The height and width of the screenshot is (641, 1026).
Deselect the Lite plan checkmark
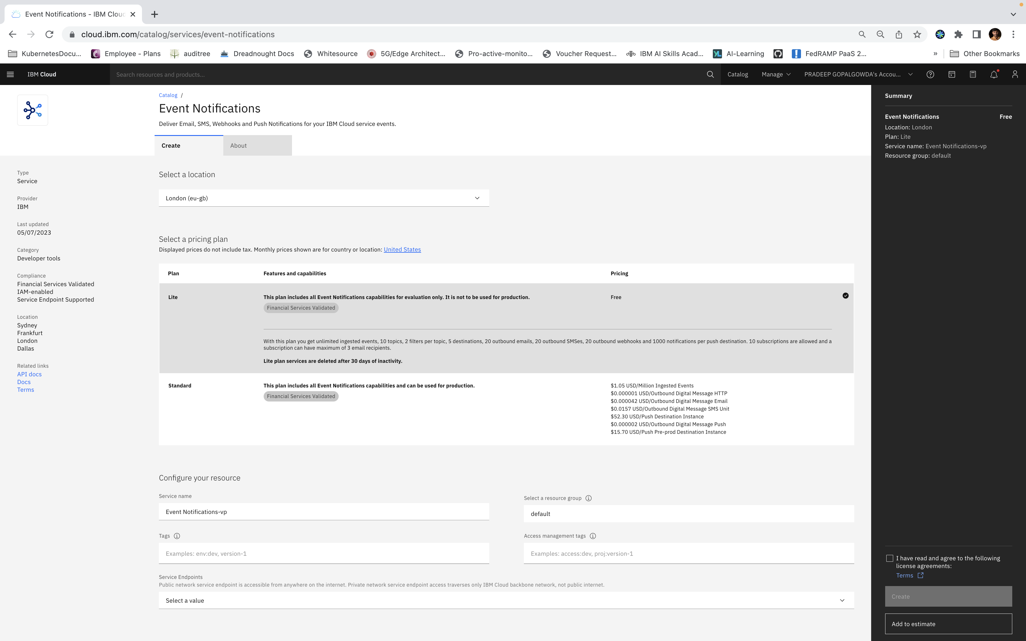point(845,296)
